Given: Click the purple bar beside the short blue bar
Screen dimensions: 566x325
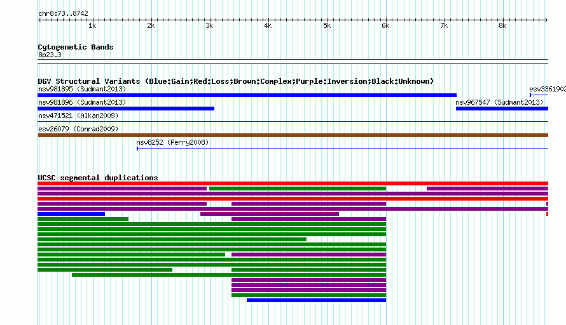Looking at the screenshot, I should (270, 214).
